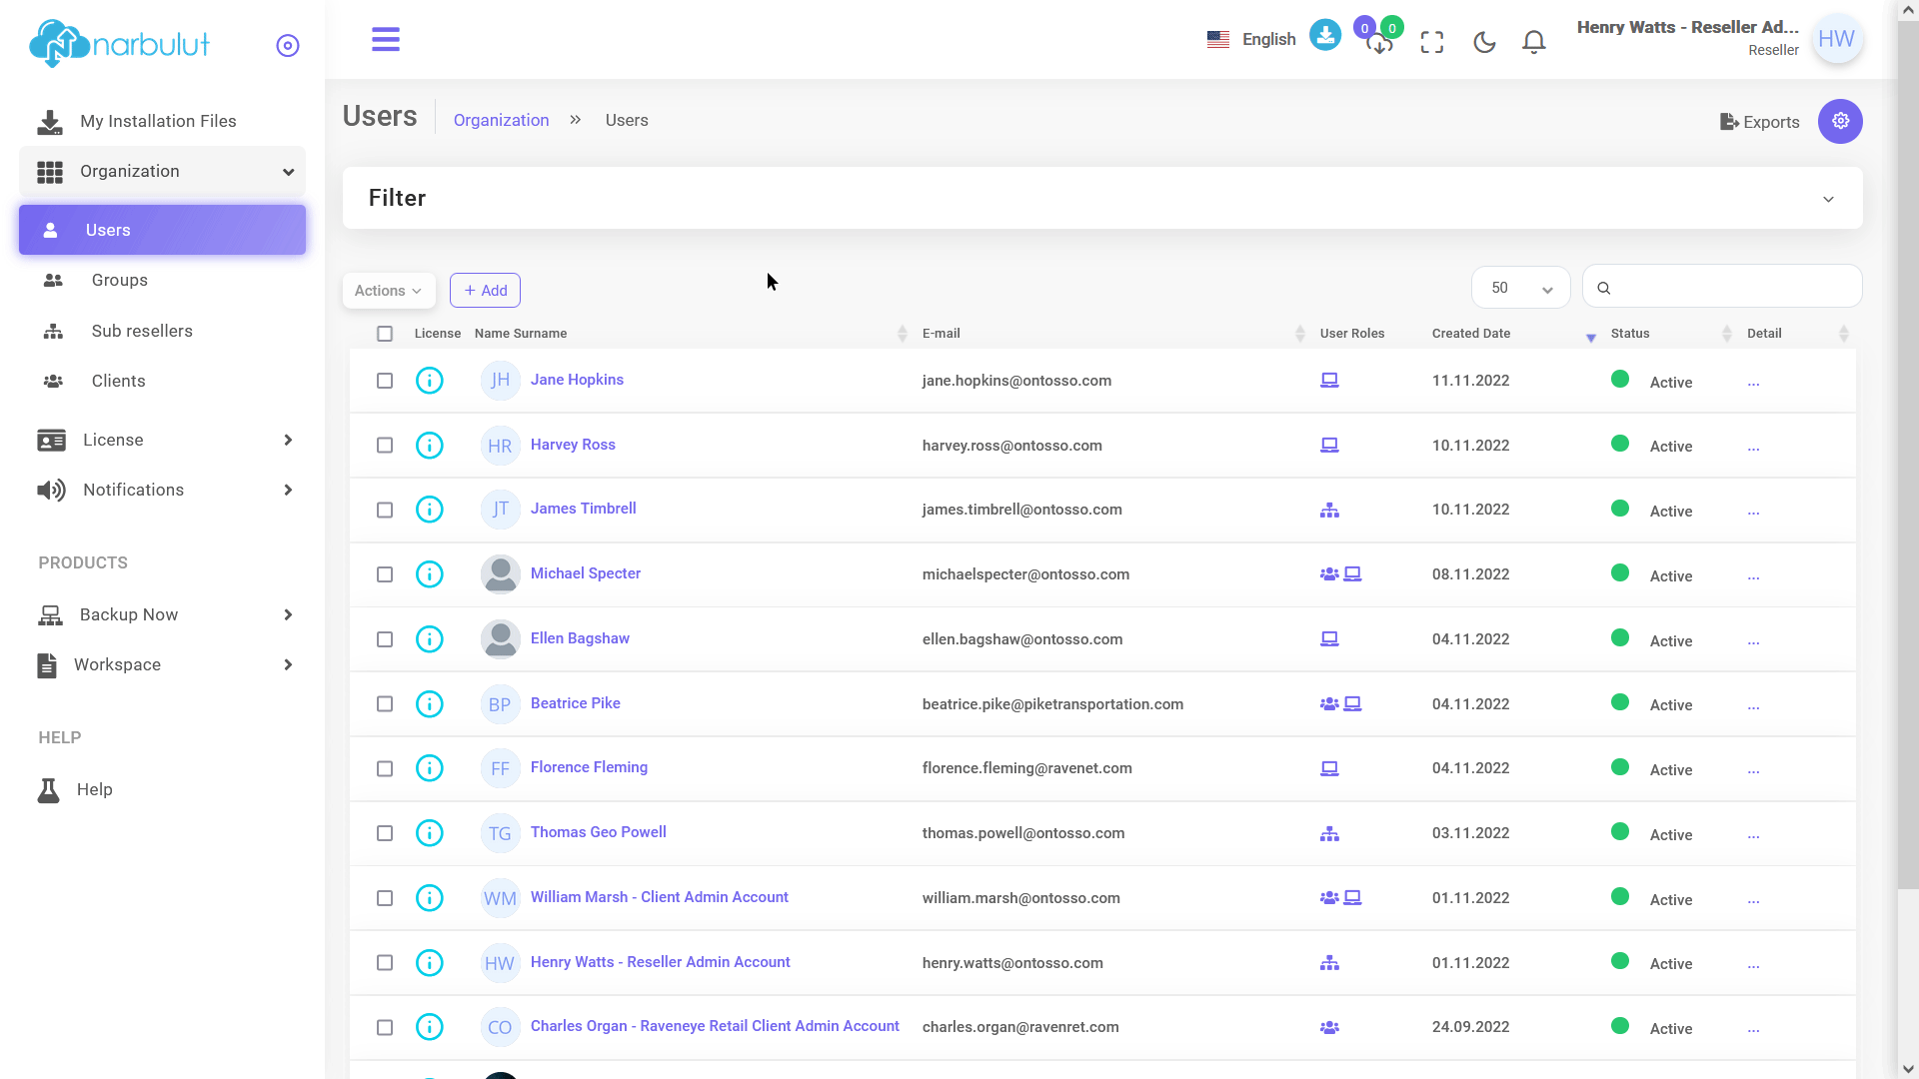Click the Add button to create new user
The image size is (1919, 1079).
point(485,290)
